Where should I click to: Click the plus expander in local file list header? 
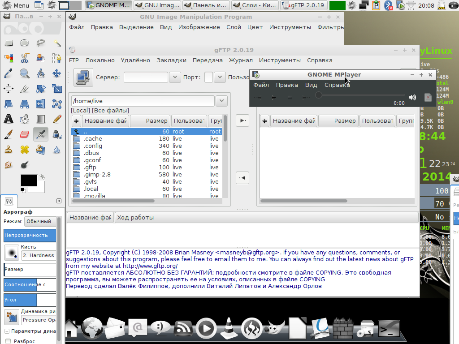pos(76,121)
